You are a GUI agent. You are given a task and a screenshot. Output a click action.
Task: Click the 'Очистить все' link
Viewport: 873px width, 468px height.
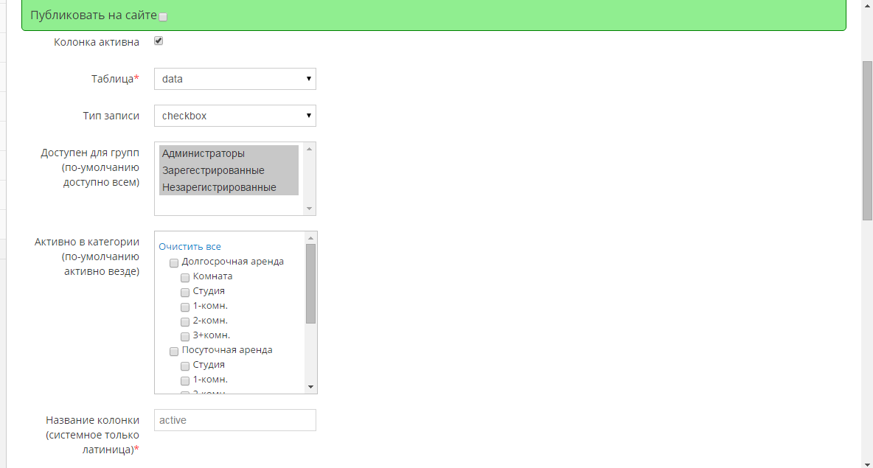click(189, 246)
